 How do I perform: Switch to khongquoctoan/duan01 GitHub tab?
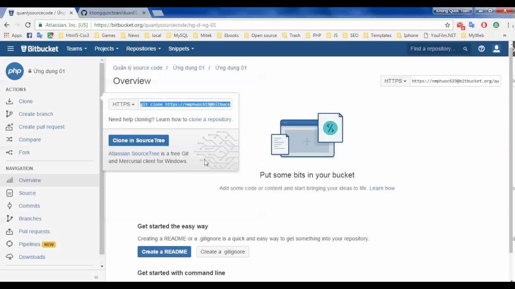pos(113,13)
